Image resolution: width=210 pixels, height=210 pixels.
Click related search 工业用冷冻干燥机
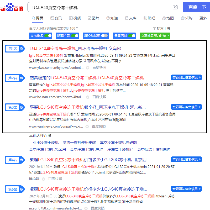[x=44, y=143]
